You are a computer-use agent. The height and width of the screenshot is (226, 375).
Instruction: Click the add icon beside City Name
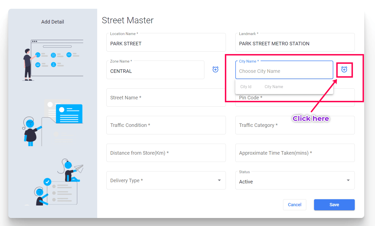(344, 69)
